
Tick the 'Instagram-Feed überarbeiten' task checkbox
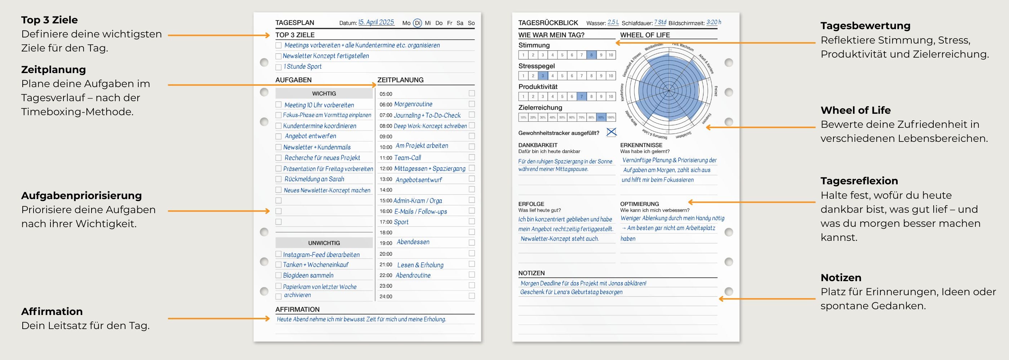[x=279, y=255]
